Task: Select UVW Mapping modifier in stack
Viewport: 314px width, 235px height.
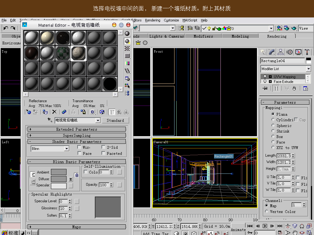Action: click(285, 76)
